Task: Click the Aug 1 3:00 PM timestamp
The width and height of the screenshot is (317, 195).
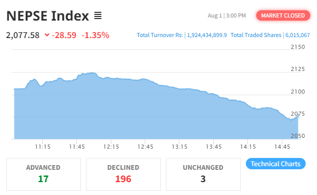Action: point(227,15)
